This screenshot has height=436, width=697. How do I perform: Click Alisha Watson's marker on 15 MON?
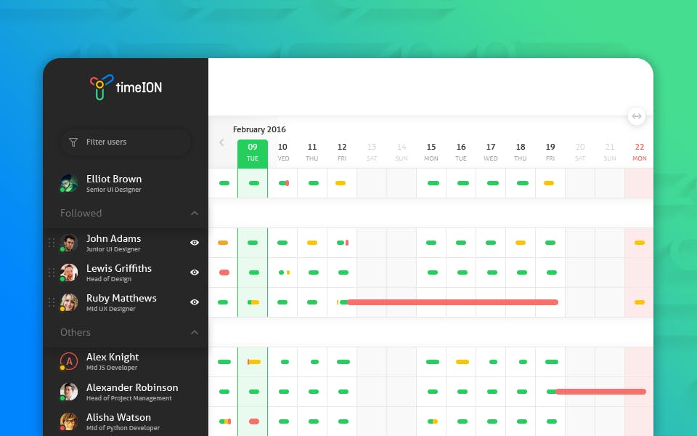tap(433, 421)
